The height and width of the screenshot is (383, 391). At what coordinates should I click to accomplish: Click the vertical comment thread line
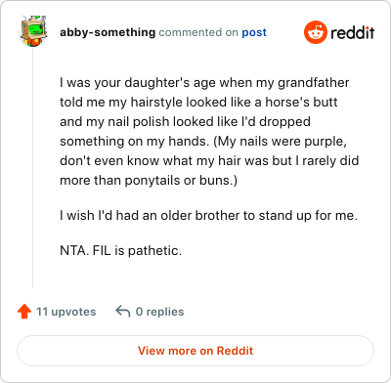33,168
